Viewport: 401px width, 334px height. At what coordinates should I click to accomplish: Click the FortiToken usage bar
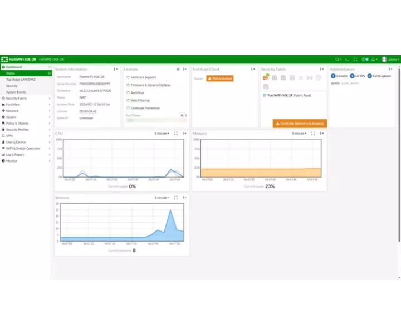157,120
